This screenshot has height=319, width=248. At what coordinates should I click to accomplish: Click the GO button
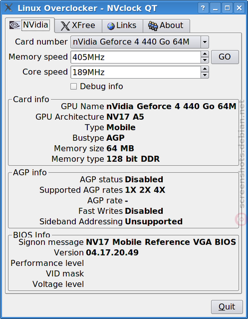tap(225, 57)
